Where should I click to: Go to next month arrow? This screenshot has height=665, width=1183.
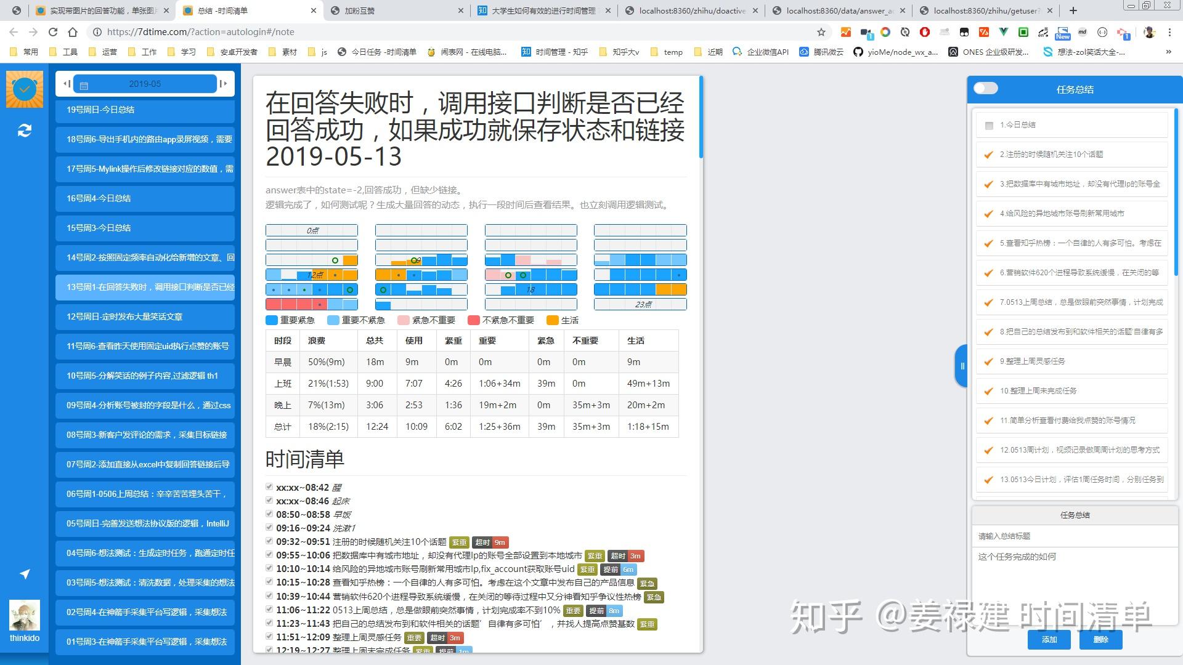223,84
